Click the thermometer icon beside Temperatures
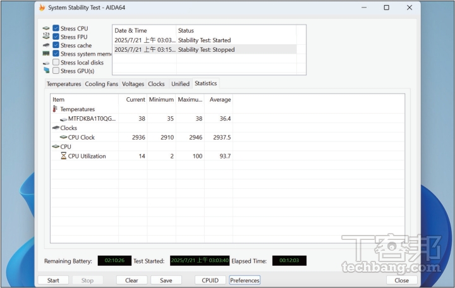Screen dimensions: 455x288 pos(56,109)
